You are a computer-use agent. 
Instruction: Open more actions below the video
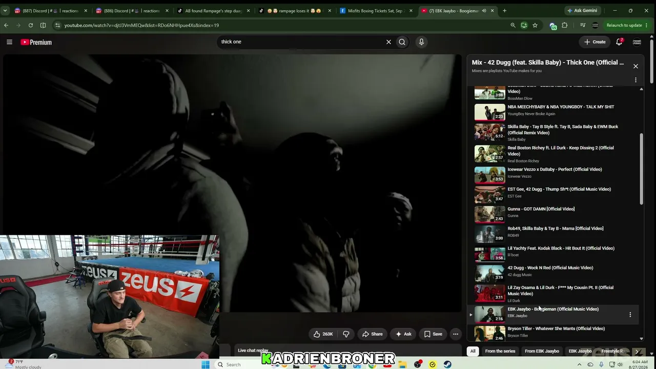click(456, 334)
